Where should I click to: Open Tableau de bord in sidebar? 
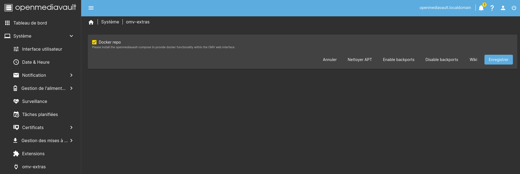(40, 23)
